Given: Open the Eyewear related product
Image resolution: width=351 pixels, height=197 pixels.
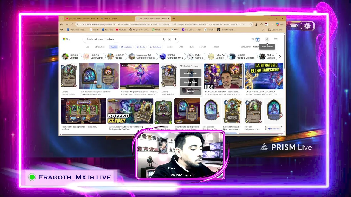Looking at the screenshot, I should coord(191,91).
